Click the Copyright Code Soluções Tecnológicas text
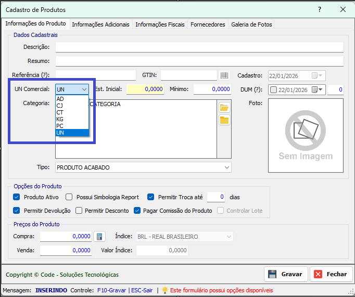The width and height of the screenshot is (355, 297). pos(62,275)
